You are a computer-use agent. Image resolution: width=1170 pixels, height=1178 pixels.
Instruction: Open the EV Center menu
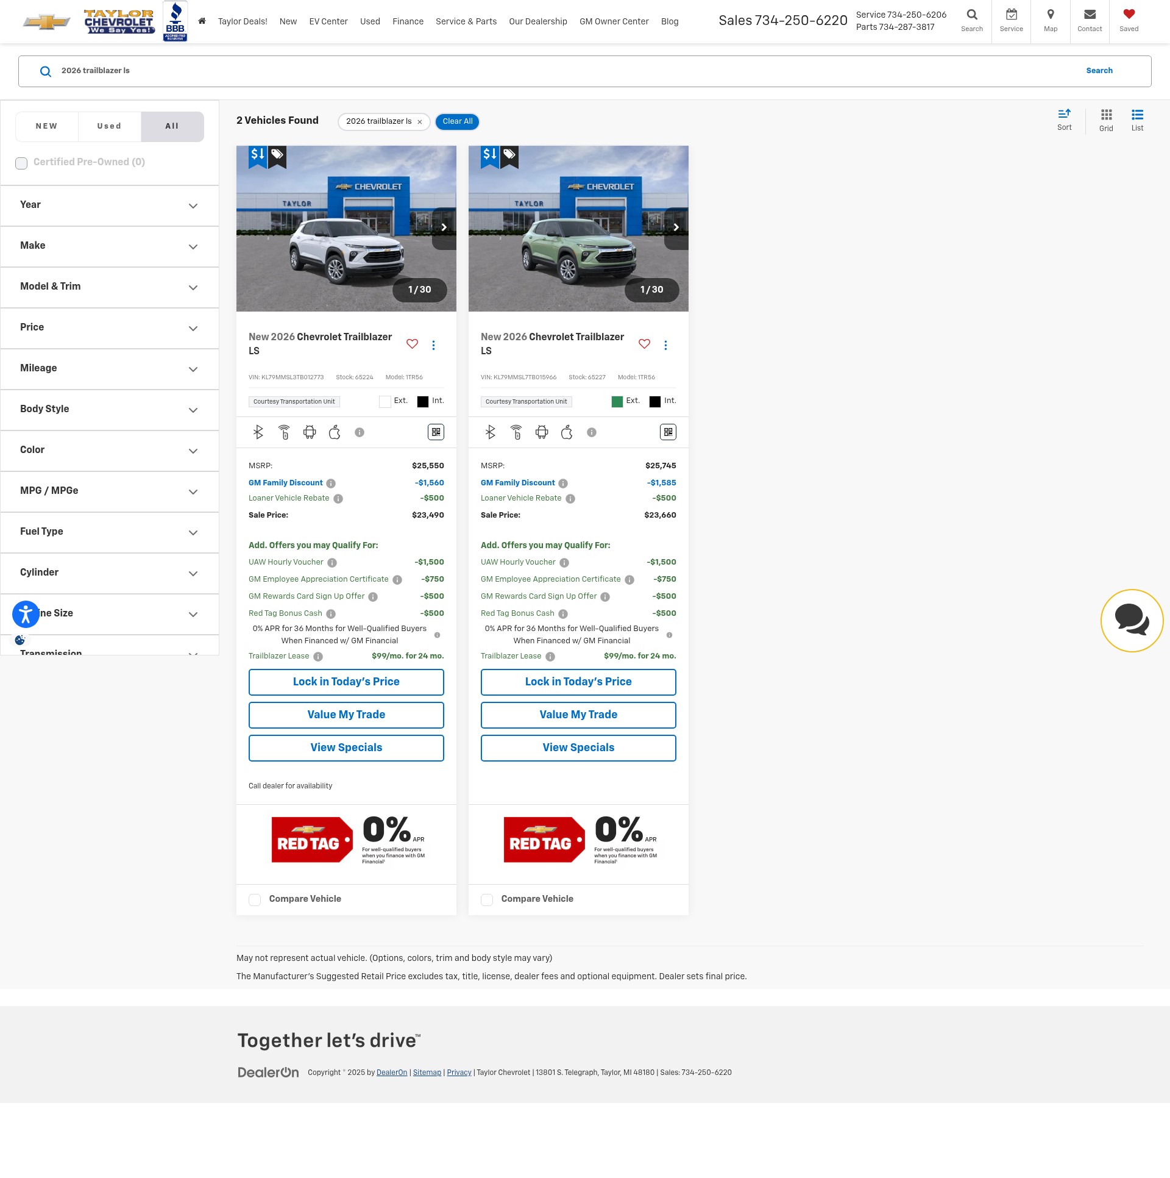coord(328,21)
